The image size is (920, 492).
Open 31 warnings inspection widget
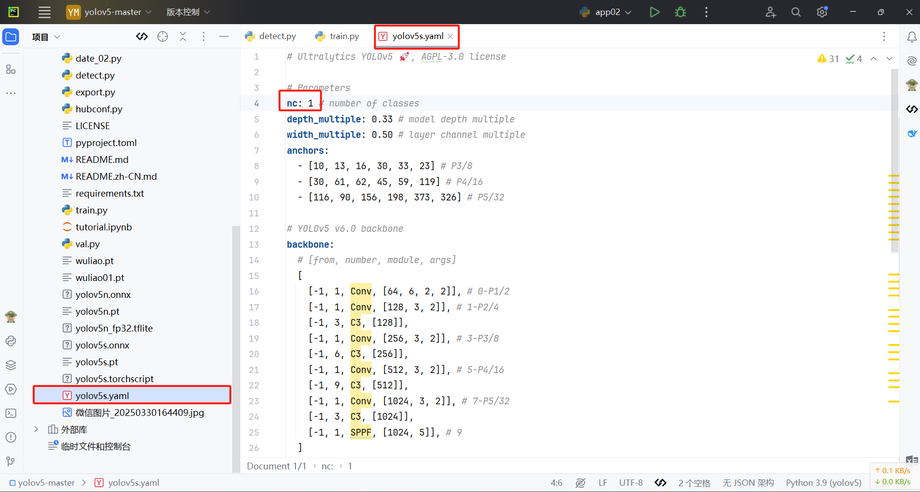pos(828,59)
